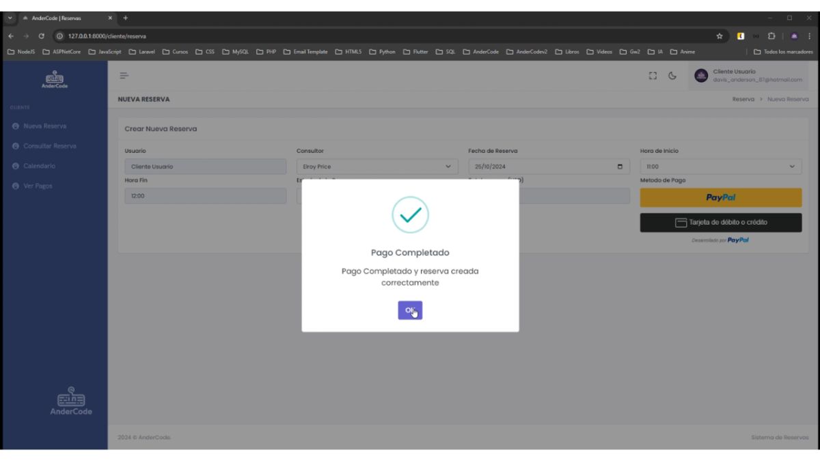Expand the Hora de Inicio dropdown
820x461 pixels.
(x=720, y=167)
